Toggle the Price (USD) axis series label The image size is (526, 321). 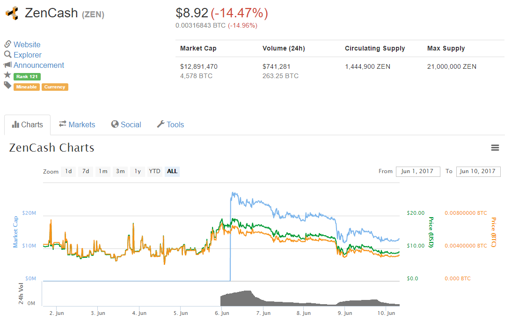[x=431, y=232]
